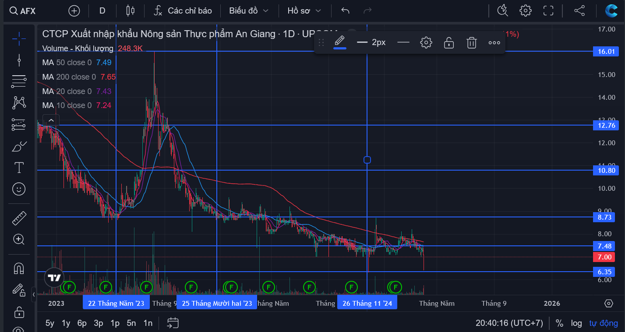Click the 16.01 price level label
The image size is (625, 332).
coord(607,51)
